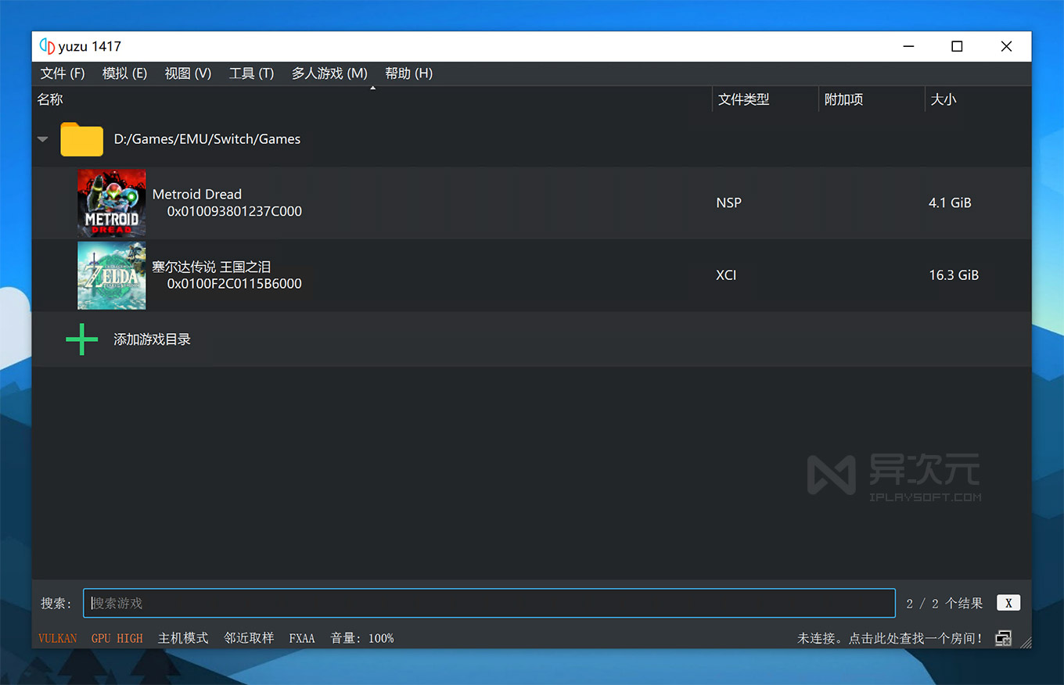Image resolution: width=1064 pixels, height=685 pixels.
Task: Click the 2 / 2 个结果 results text
Action: [x=944, y=603]
